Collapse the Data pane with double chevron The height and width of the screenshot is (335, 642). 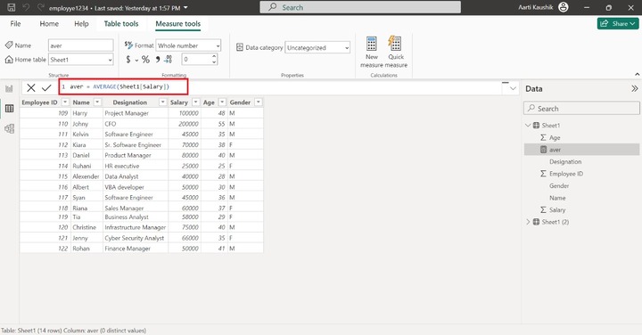(634, 89)
